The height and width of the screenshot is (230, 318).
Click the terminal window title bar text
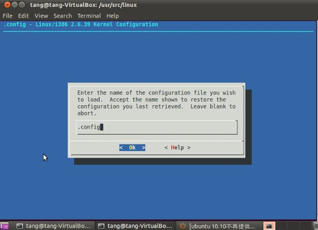tap(84, 5)
